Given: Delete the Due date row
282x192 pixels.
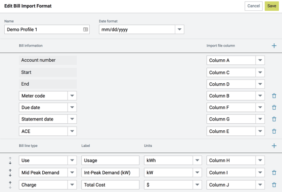Looking at the screenshot, I should pyautogui.click(x=274, y=108).
